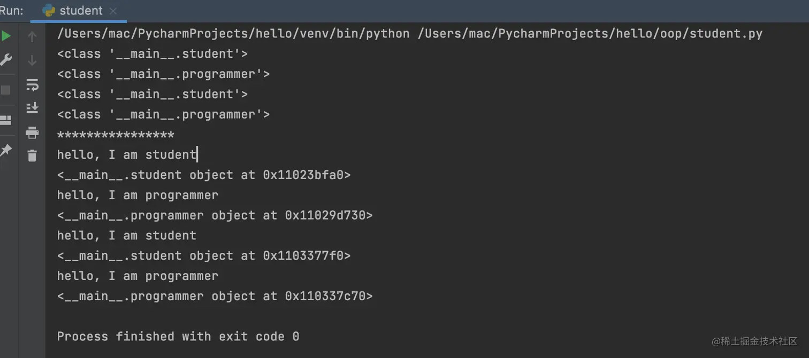Click the restore layout icon
The image size is (809, 358).
(6, 120)
